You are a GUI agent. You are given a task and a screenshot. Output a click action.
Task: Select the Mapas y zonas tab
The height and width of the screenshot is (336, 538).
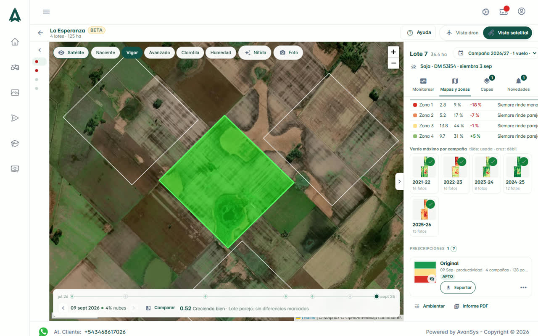click(x=455, y=84)
